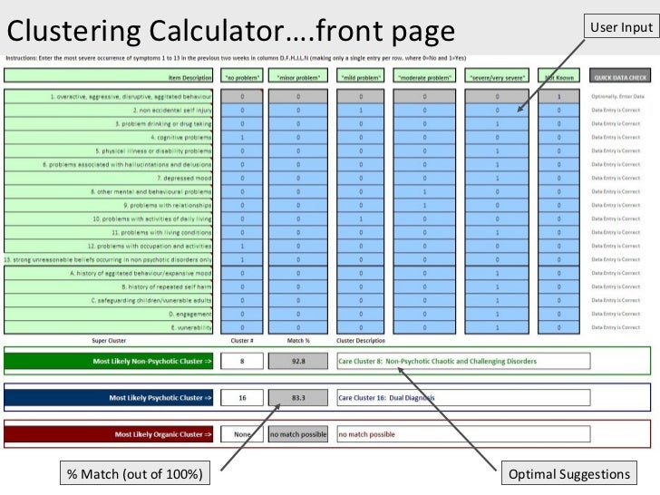This screenshot has width=660, height=495.
Task: Click the 'severe' cell for problem drinking or drug taking
Action: pyautogui.click(x=497, y=123)
